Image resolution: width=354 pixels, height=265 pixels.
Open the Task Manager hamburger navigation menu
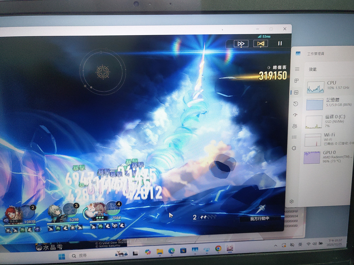click(x=297, y=69)
